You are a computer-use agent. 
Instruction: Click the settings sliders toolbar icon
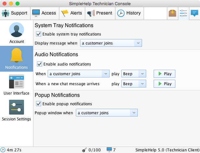[x=183, y=13]
